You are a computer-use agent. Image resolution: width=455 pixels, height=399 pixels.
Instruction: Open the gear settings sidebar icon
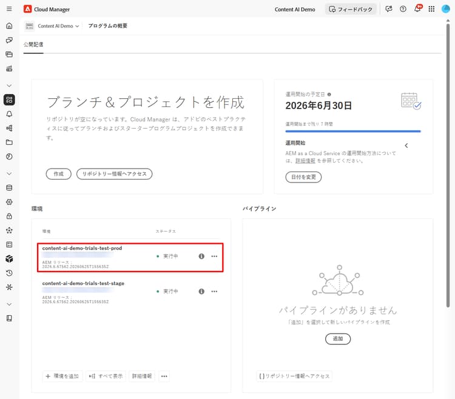click(9, 202)
